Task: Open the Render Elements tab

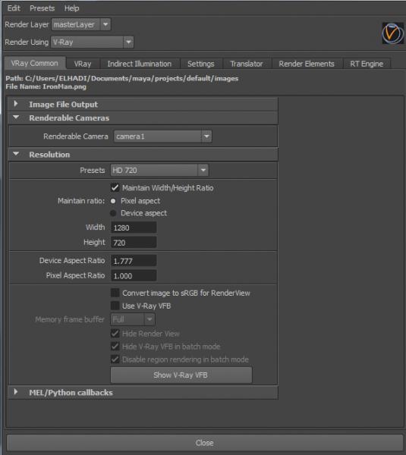Action: (307, 64)
